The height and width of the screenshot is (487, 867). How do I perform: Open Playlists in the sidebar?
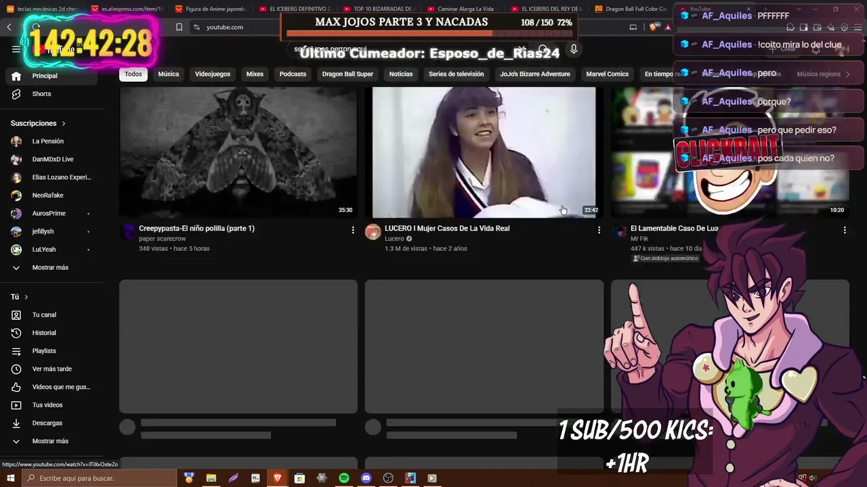point(51,351)
